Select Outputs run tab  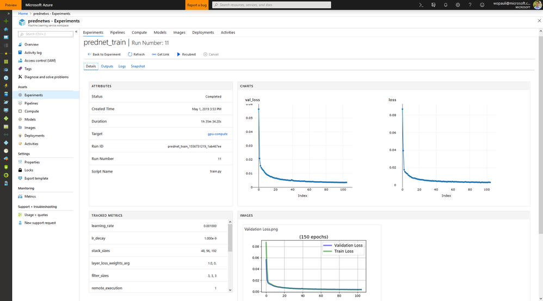tap(107, 66)
